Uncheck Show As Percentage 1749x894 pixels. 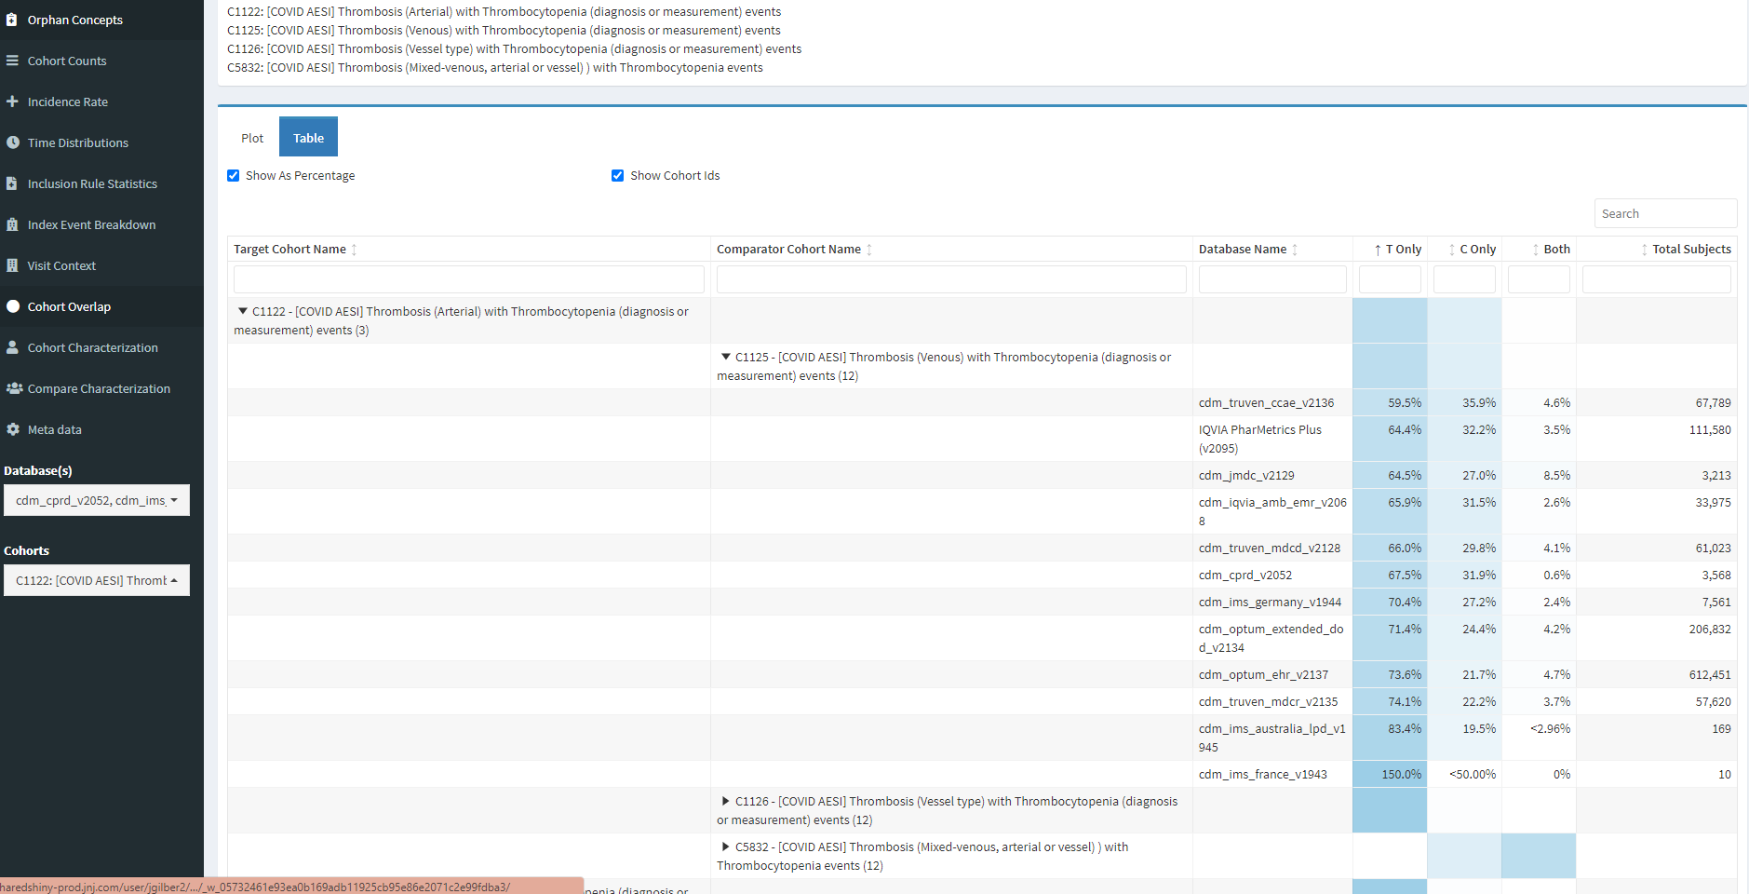233,175
